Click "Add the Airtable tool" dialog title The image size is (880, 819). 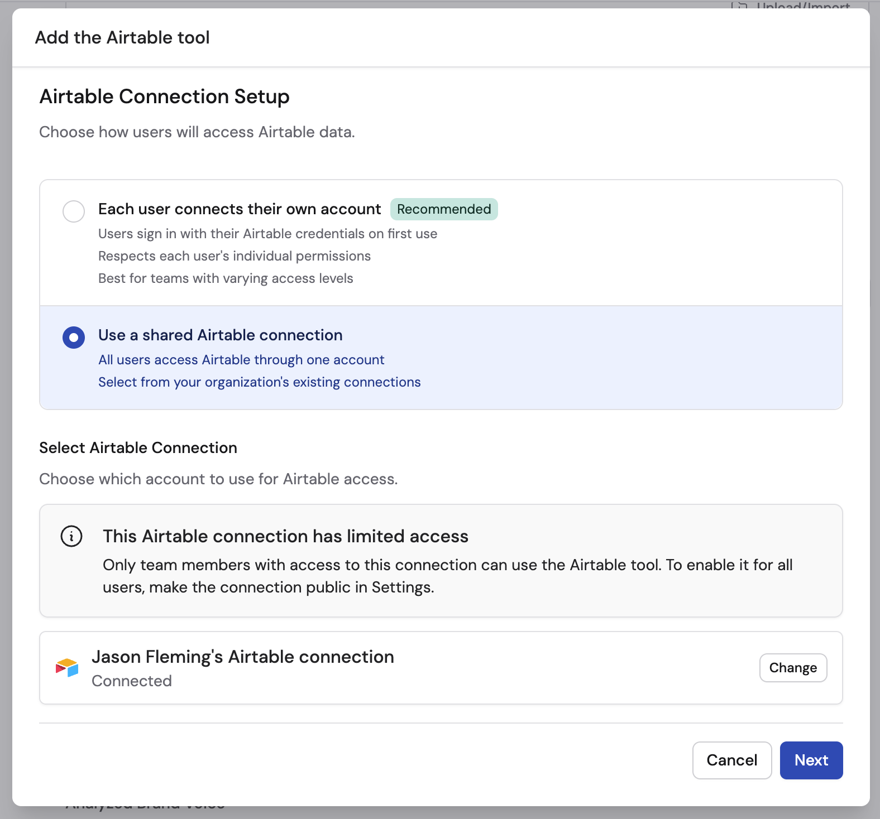[122, 37]
